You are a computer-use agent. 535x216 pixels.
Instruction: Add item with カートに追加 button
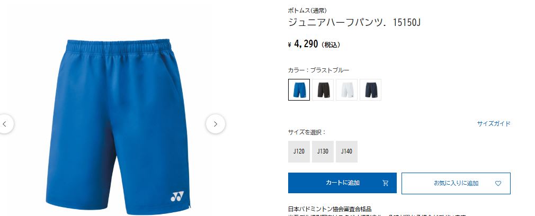(342, 183)
